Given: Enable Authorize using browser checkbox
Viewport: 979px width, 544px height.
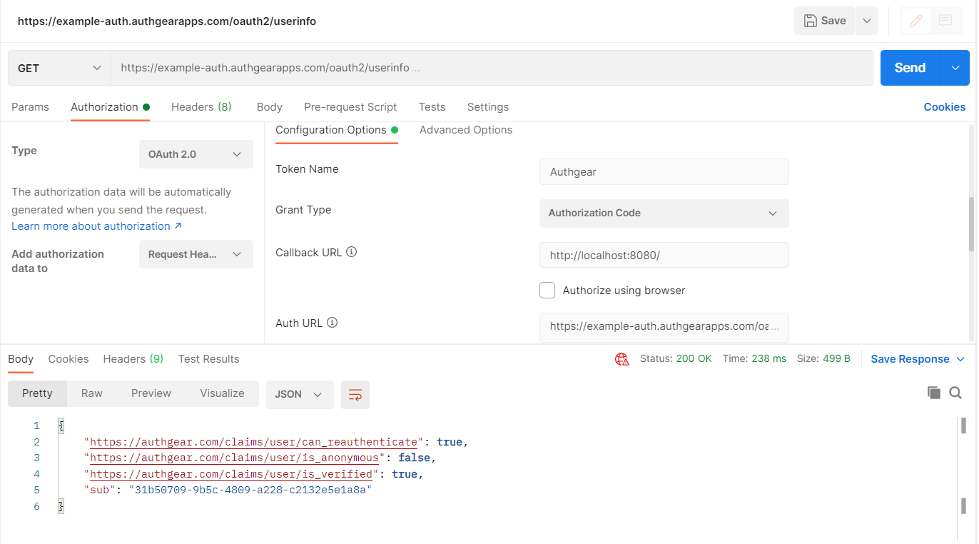Looking at the screenshot, I should click(x=547, y=291).
